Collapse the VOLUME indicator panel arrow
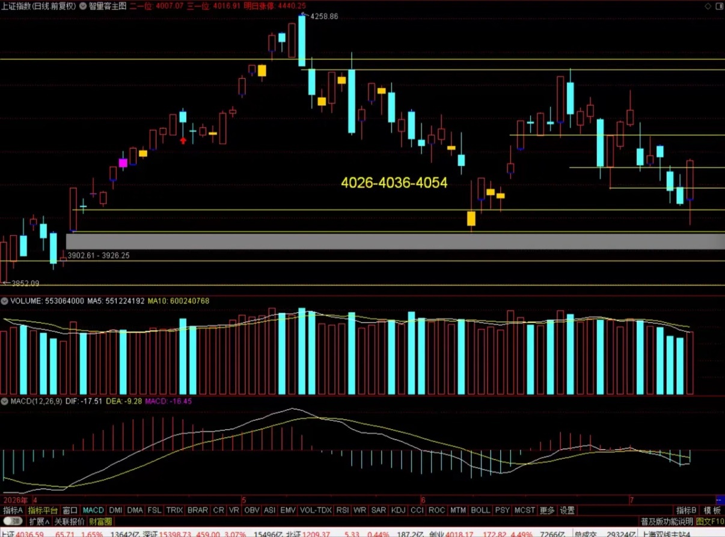The width and height of the screenshot is (725, 537). (4, 301)
